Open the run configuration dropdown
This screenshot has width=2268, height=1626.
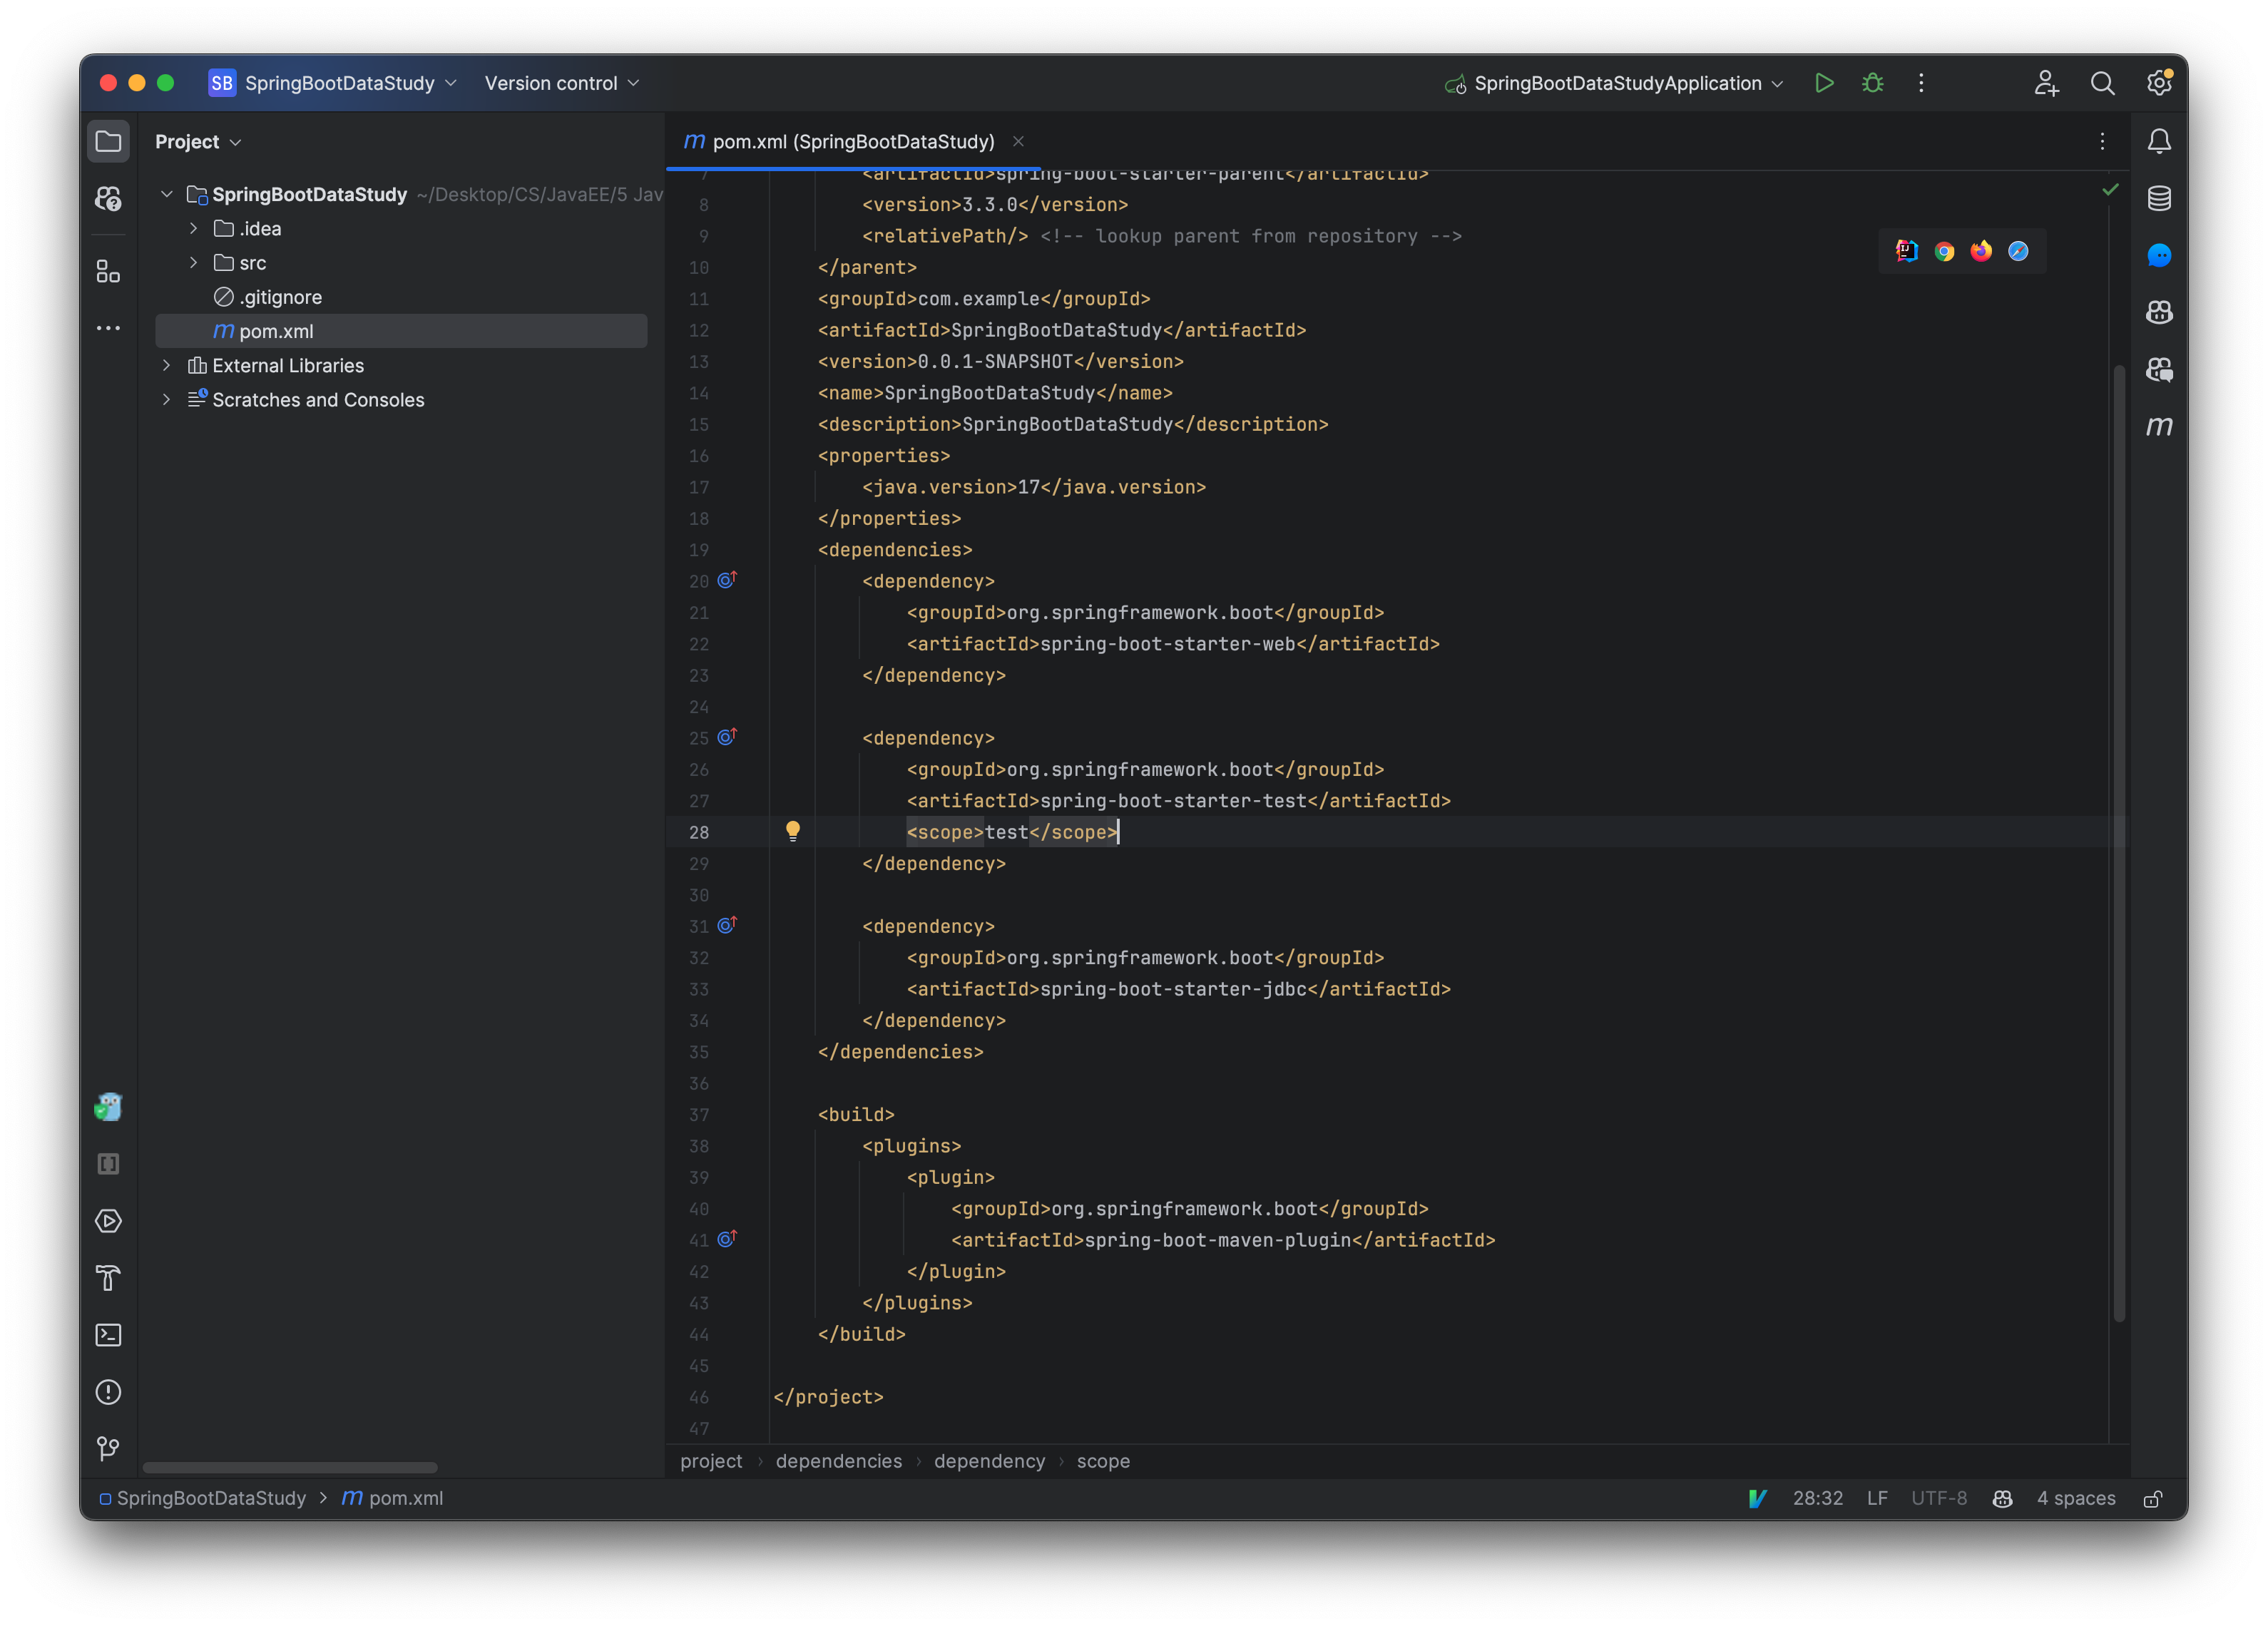1614,83
